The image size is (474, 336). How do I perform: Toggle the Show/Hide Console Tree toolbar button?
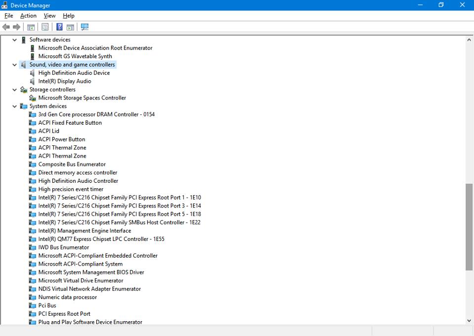31,27
